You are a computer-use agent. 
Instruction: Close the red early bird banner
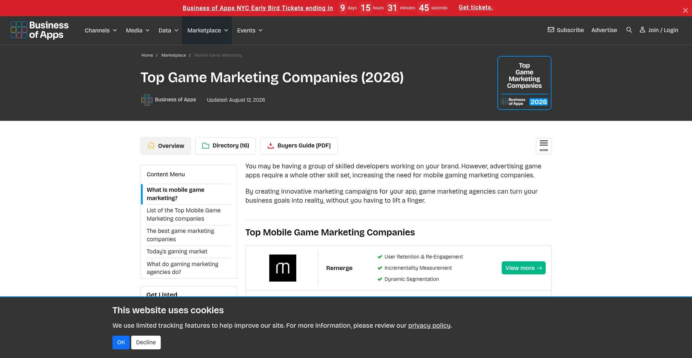[685, 10]
